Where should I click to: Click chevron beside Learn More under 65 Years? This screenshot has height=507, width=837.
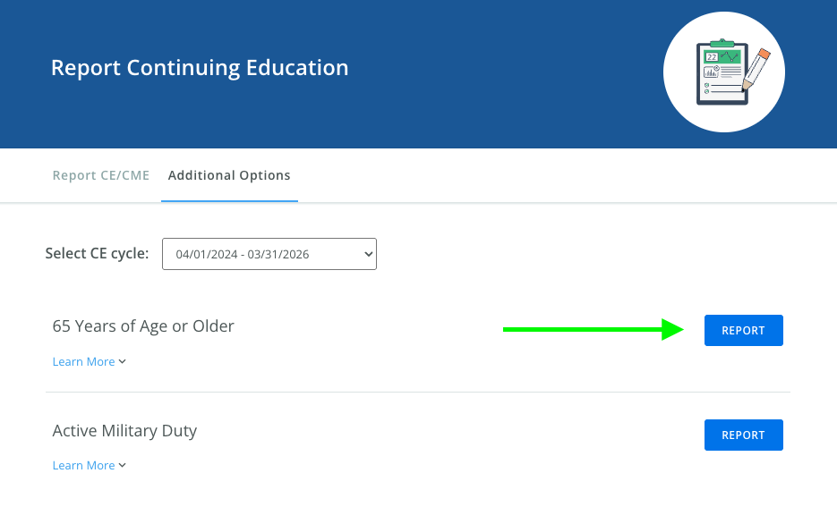pos(123,362)
